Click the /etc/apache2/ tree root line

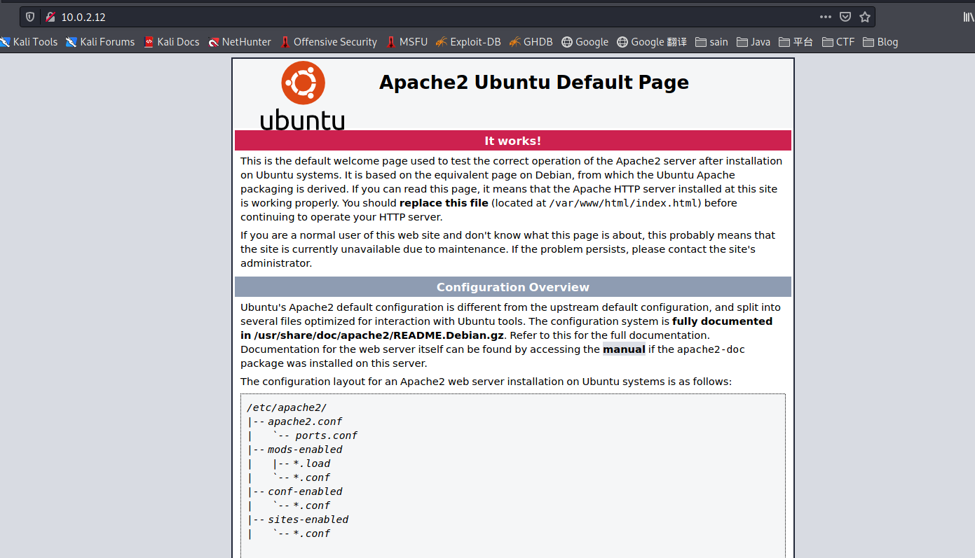(x=287, y=407)
